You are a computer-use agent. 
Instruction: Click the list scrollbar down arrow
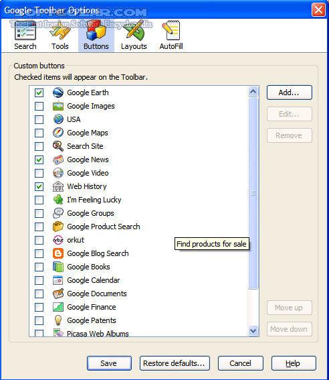pos(253,330)
